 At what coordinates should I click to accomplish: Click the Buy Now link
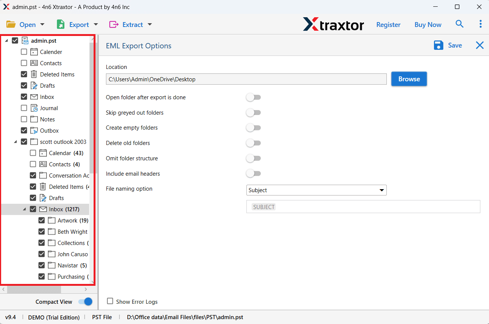click(428, 25)
